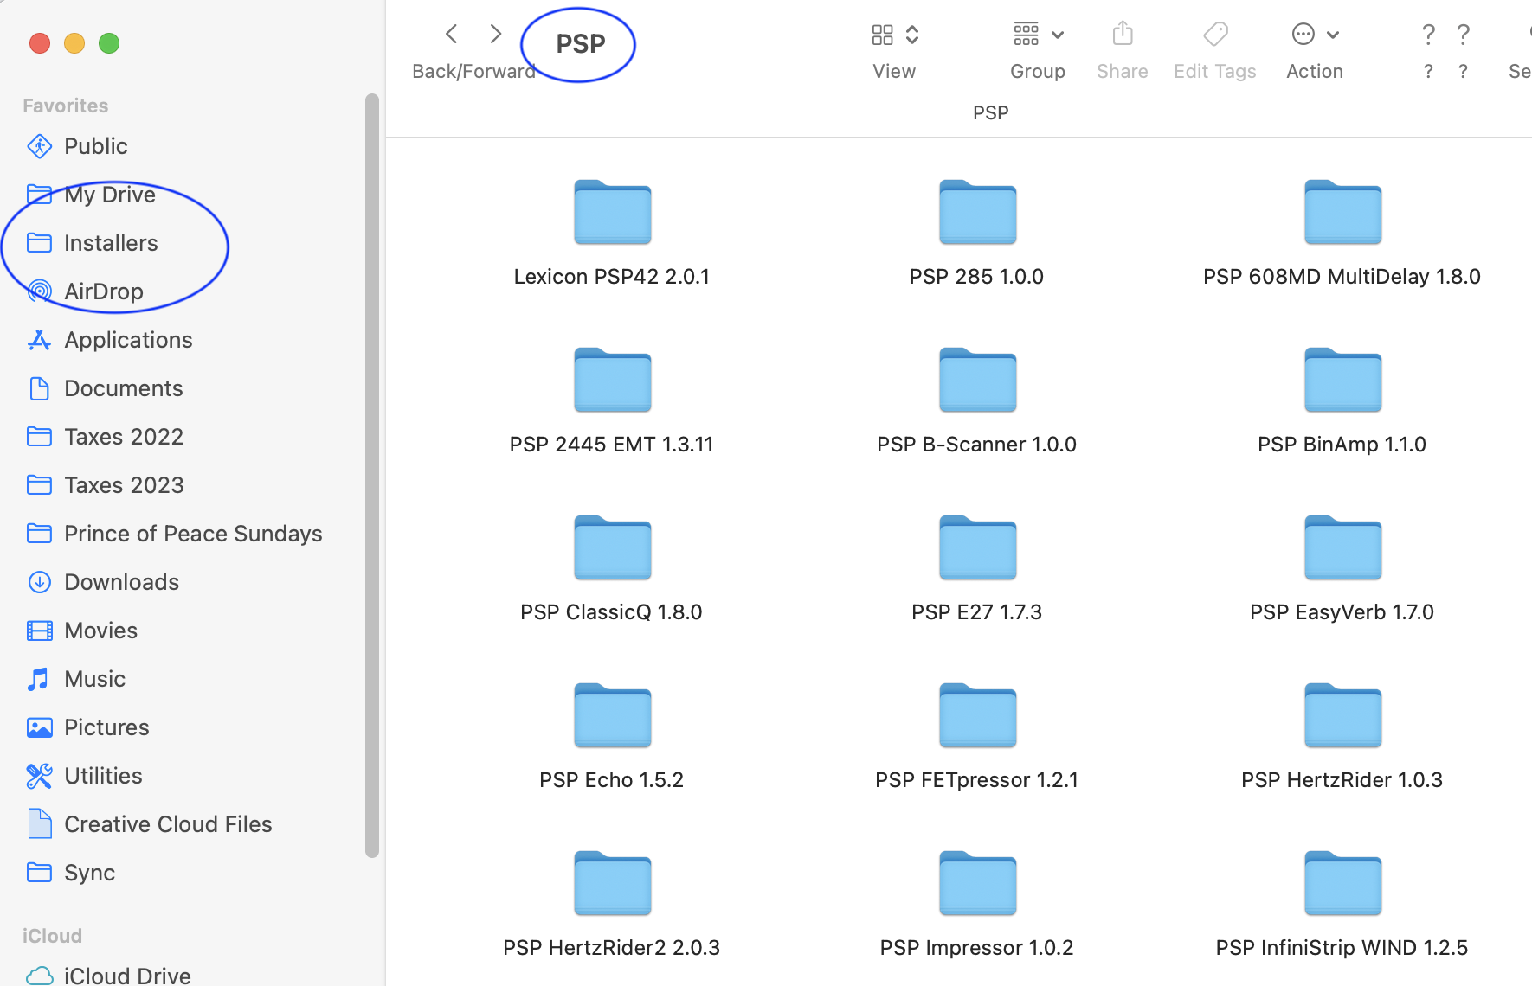Click the Favorites section header
The image size is (1532, 986).
pos(66,106)
